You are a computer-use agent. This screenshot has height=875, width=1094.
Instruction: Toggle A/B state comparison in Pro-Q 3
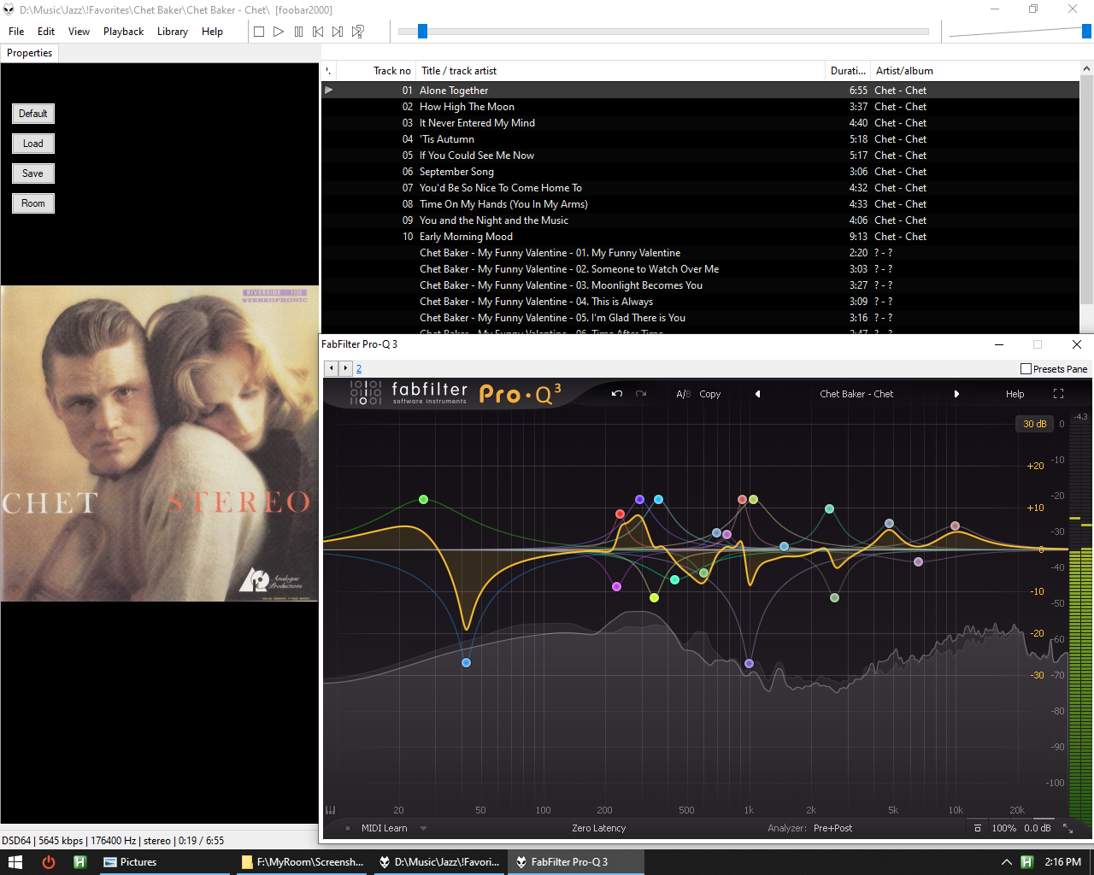[684, 394]
